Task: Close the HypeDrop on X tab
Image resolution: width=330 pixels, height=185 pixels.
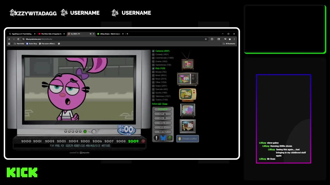Action: (x=35, y=34)
